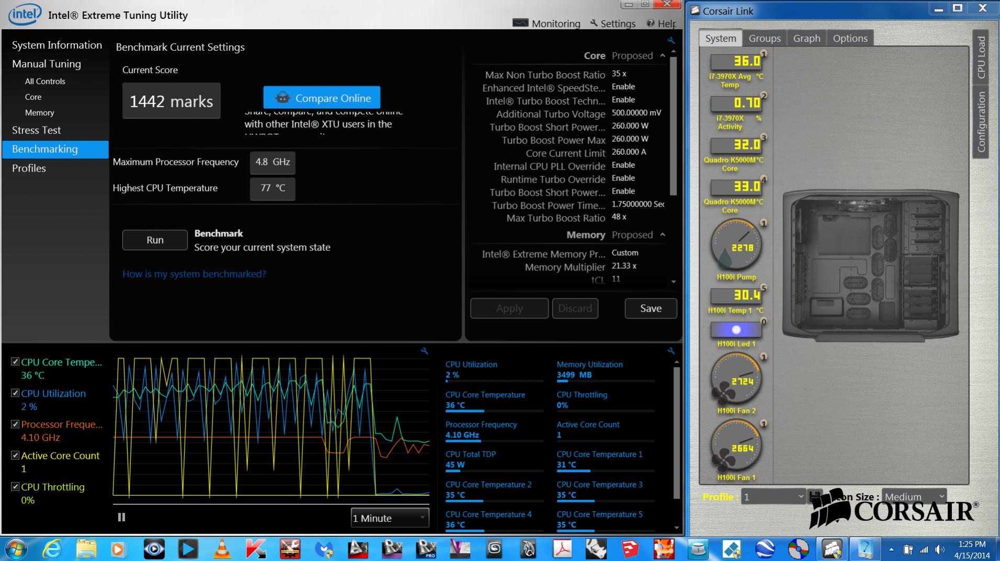Open Corsair Link sail icon in taskbar
This screenshot has height=561, width=1000.
pos(832,549)
